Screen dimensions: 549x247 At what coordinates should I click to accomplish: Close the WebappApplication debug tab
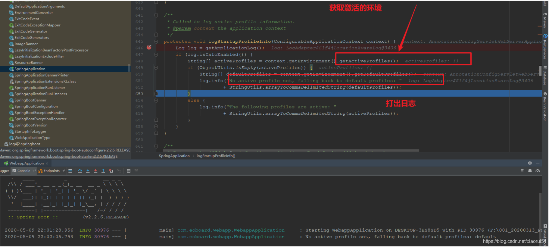pos(47,163)
